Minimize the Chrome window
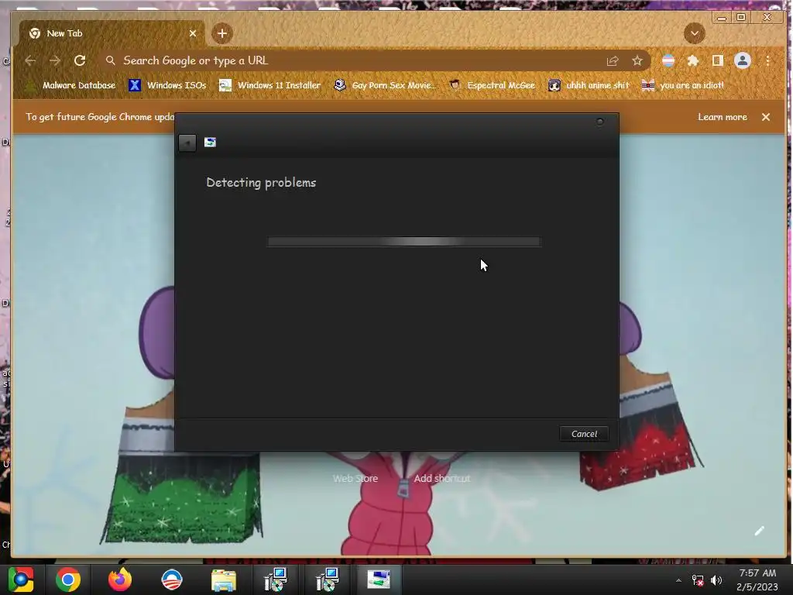793x595 pixels. tap(722, 18)
